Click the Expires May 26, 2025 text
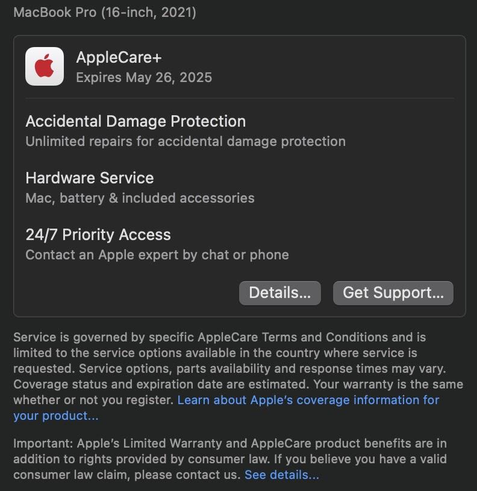Image resolution: width=477 pixels, height=491 pixels. 144,77
